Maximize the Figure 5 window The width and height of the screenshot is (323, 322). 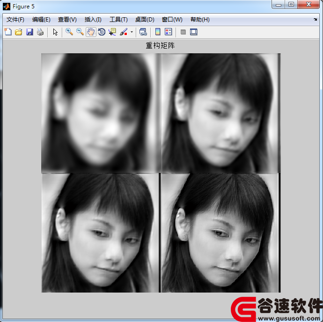[x=291, y=5]
